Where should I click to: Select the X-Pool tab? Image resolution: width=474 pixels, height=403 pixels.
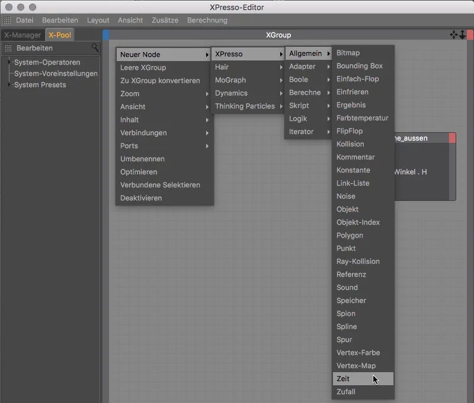pyautogui.click(x=60, y=35)
